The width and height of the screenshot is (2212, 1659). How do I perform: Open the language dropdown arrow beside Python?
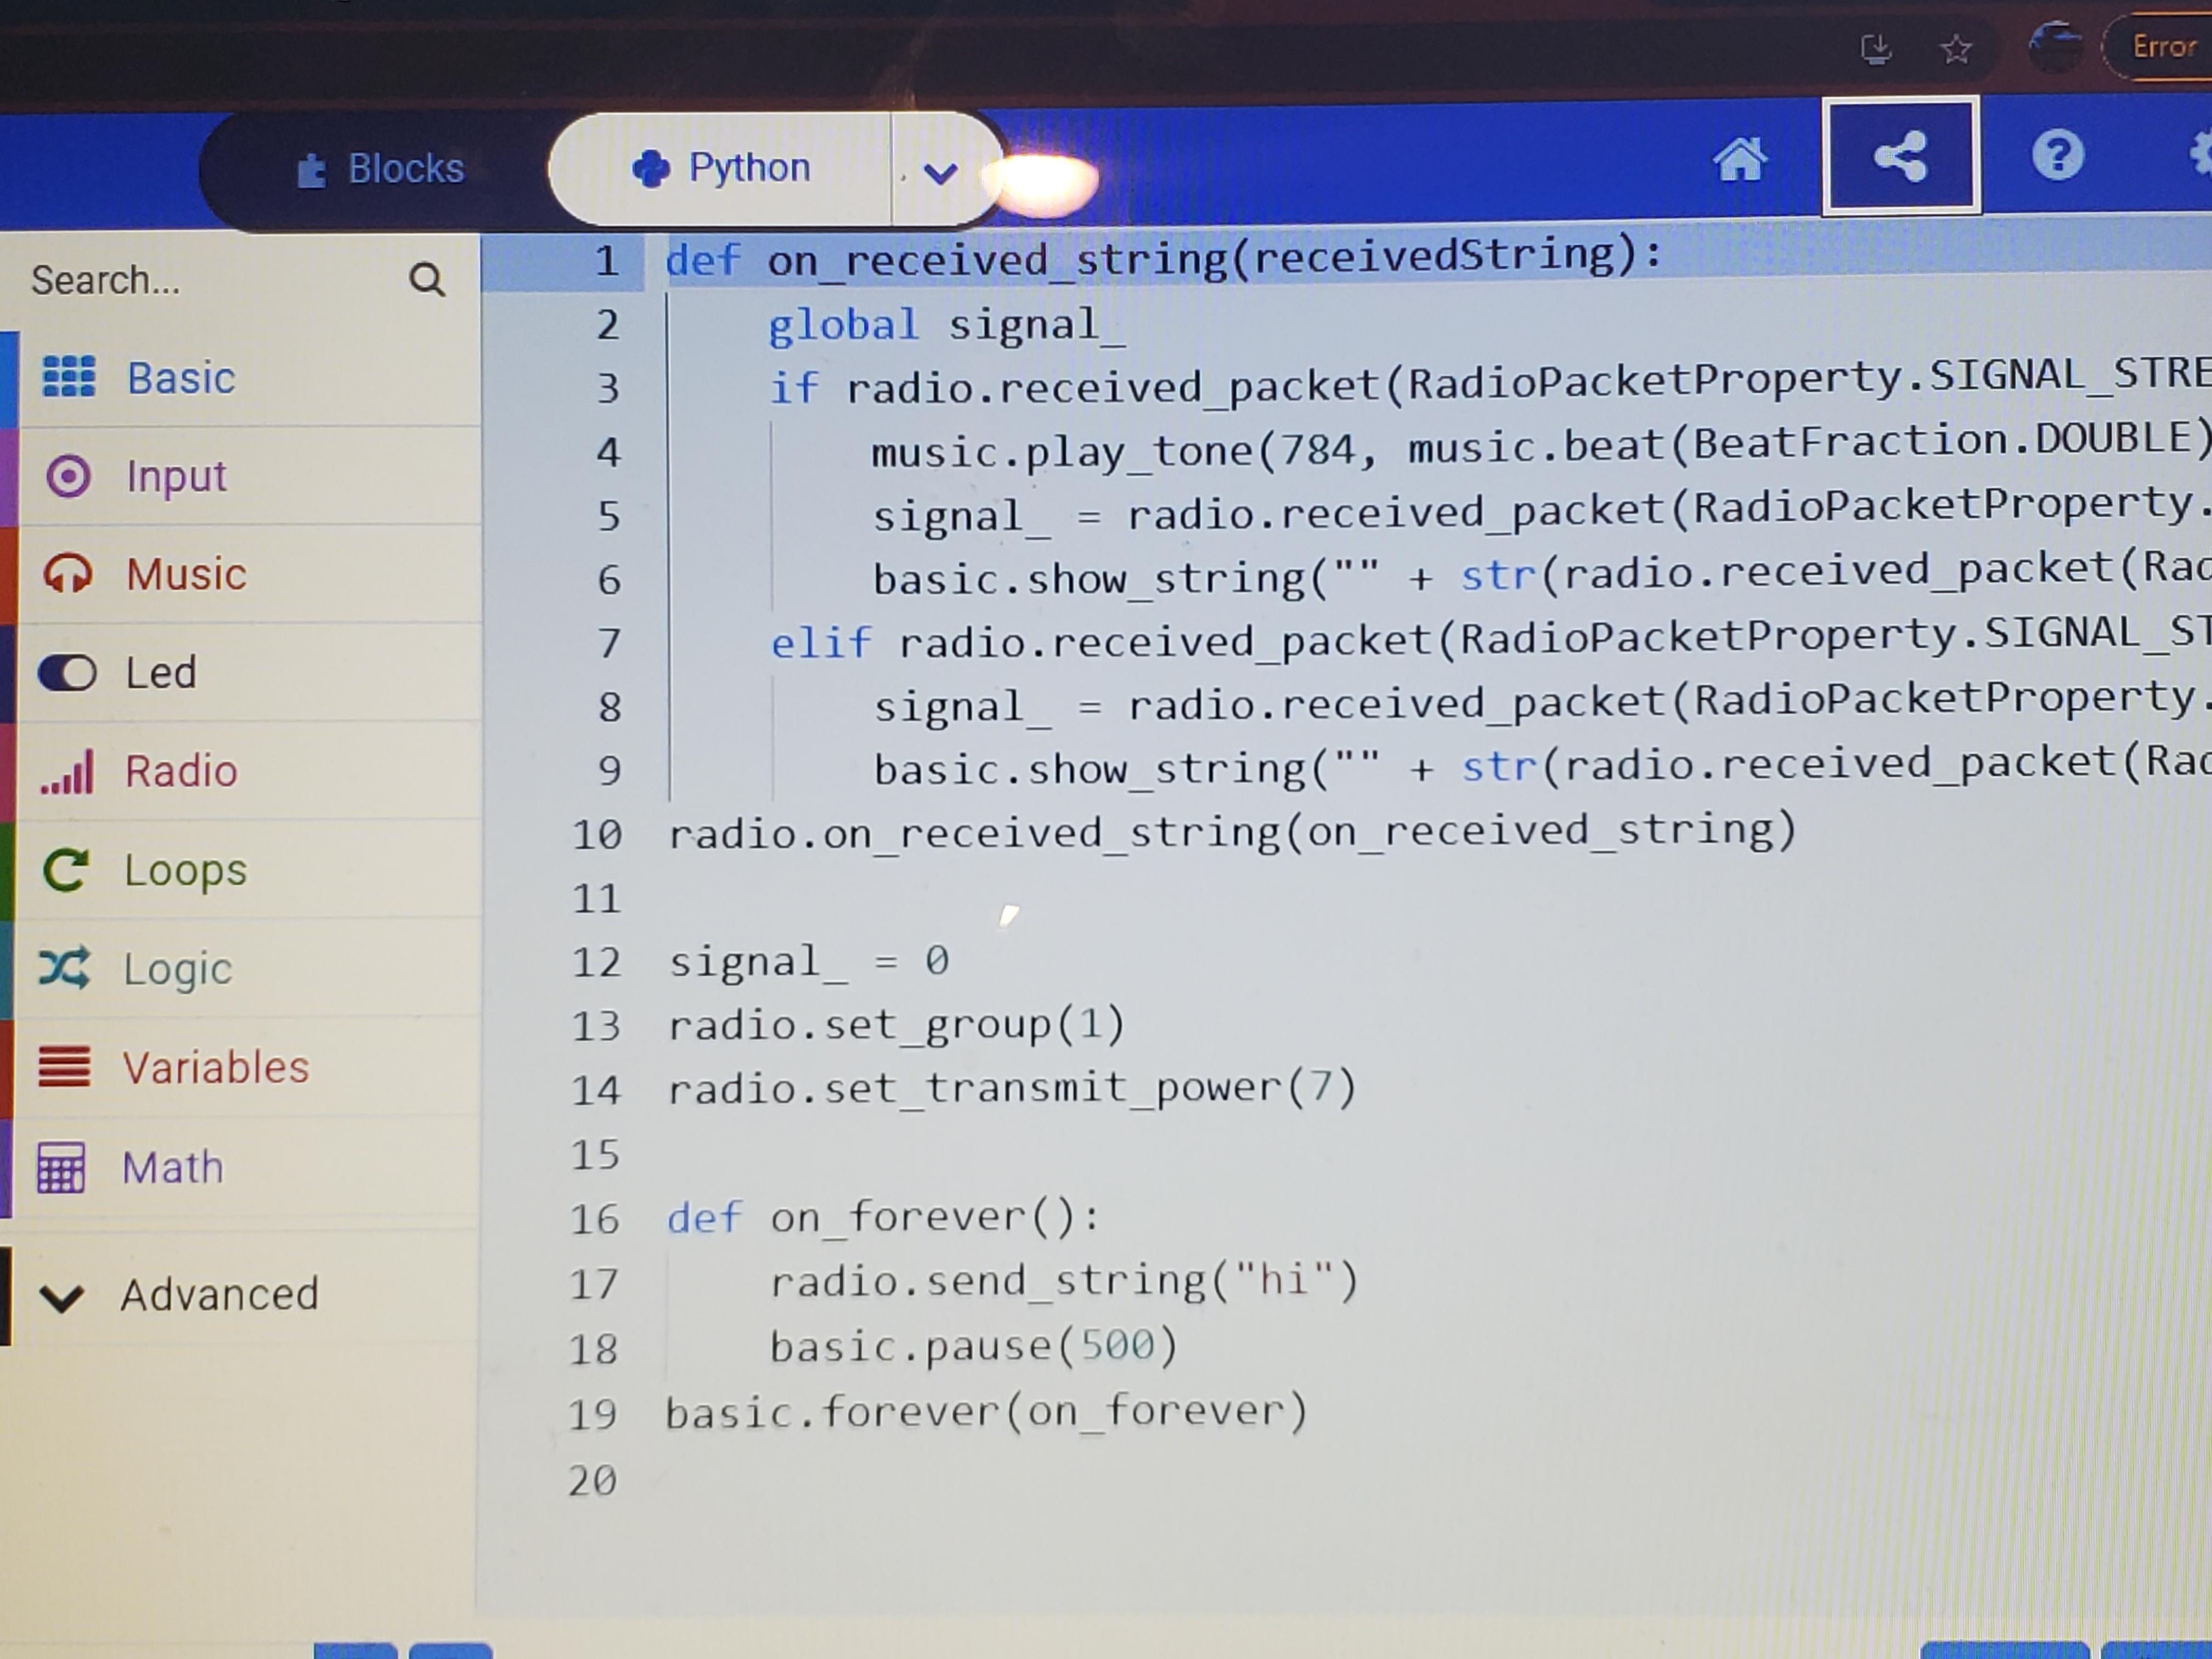[x=939, y=173]
